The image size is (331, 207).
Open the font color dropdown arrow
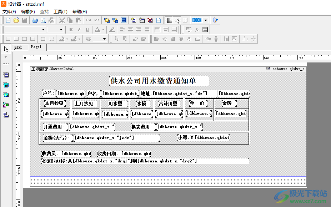point(103,30)
